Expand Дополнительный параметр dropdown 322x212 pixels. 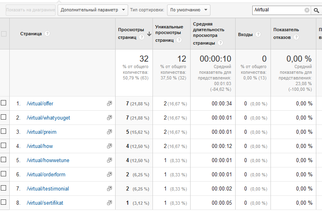(92, 10)
